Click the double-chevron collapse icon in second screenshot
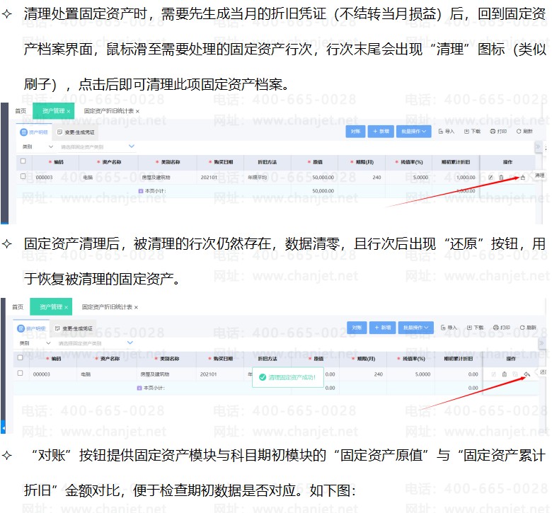This screenshot has height=513, width=552. (x=541, y=342)
